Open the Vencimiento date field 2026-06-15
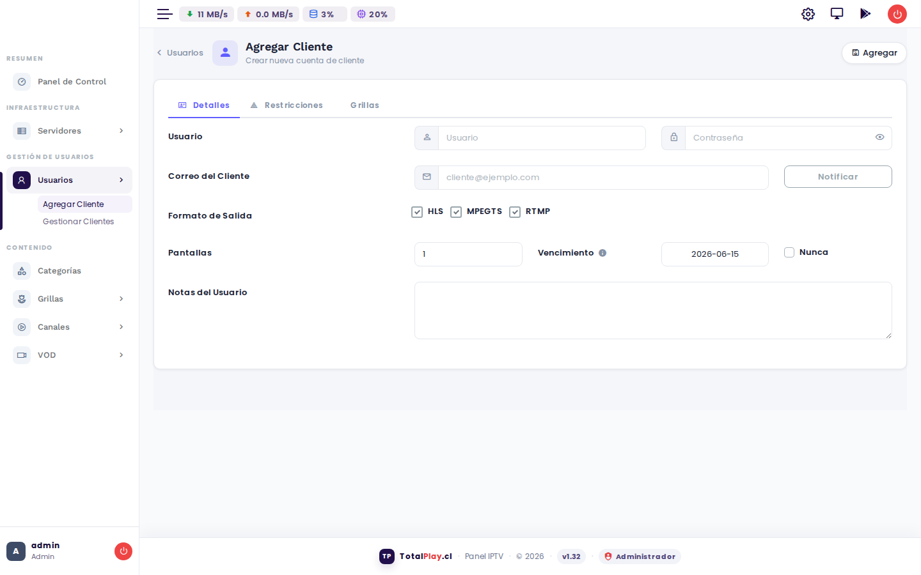The width and height of the screenshot is (921, 575). pos(715,254)
